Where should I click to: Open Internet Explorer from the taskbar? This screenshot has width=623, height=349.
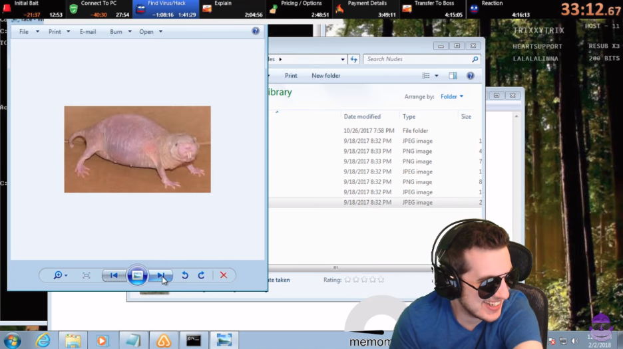pos(43,340)
